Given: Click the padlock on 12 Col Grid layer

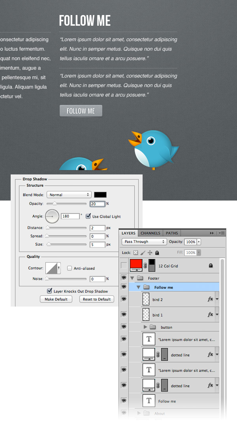Looking at the screenshot, I should coord(211,265).
